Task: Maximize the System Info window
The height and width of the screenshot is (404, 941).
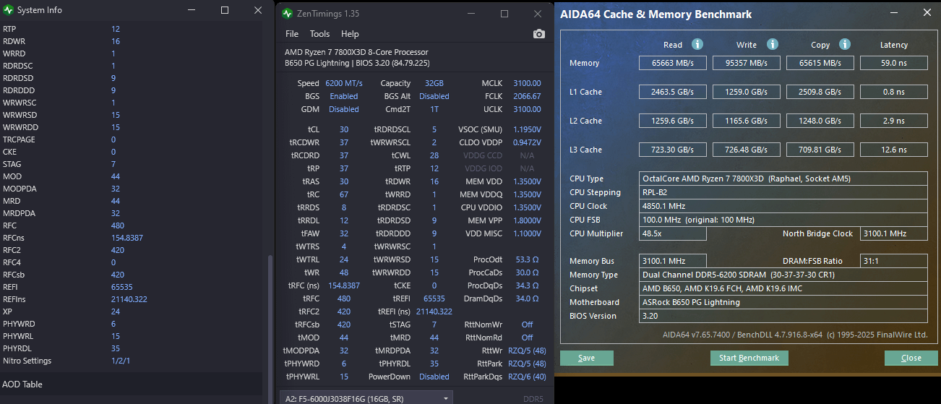Action: tap(225, 10)
